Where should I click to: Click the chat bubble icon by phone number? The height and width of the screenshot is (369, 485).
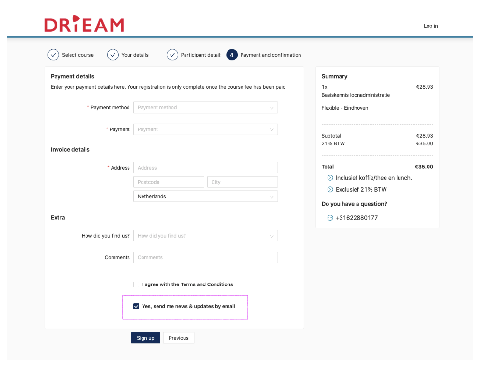330,218
